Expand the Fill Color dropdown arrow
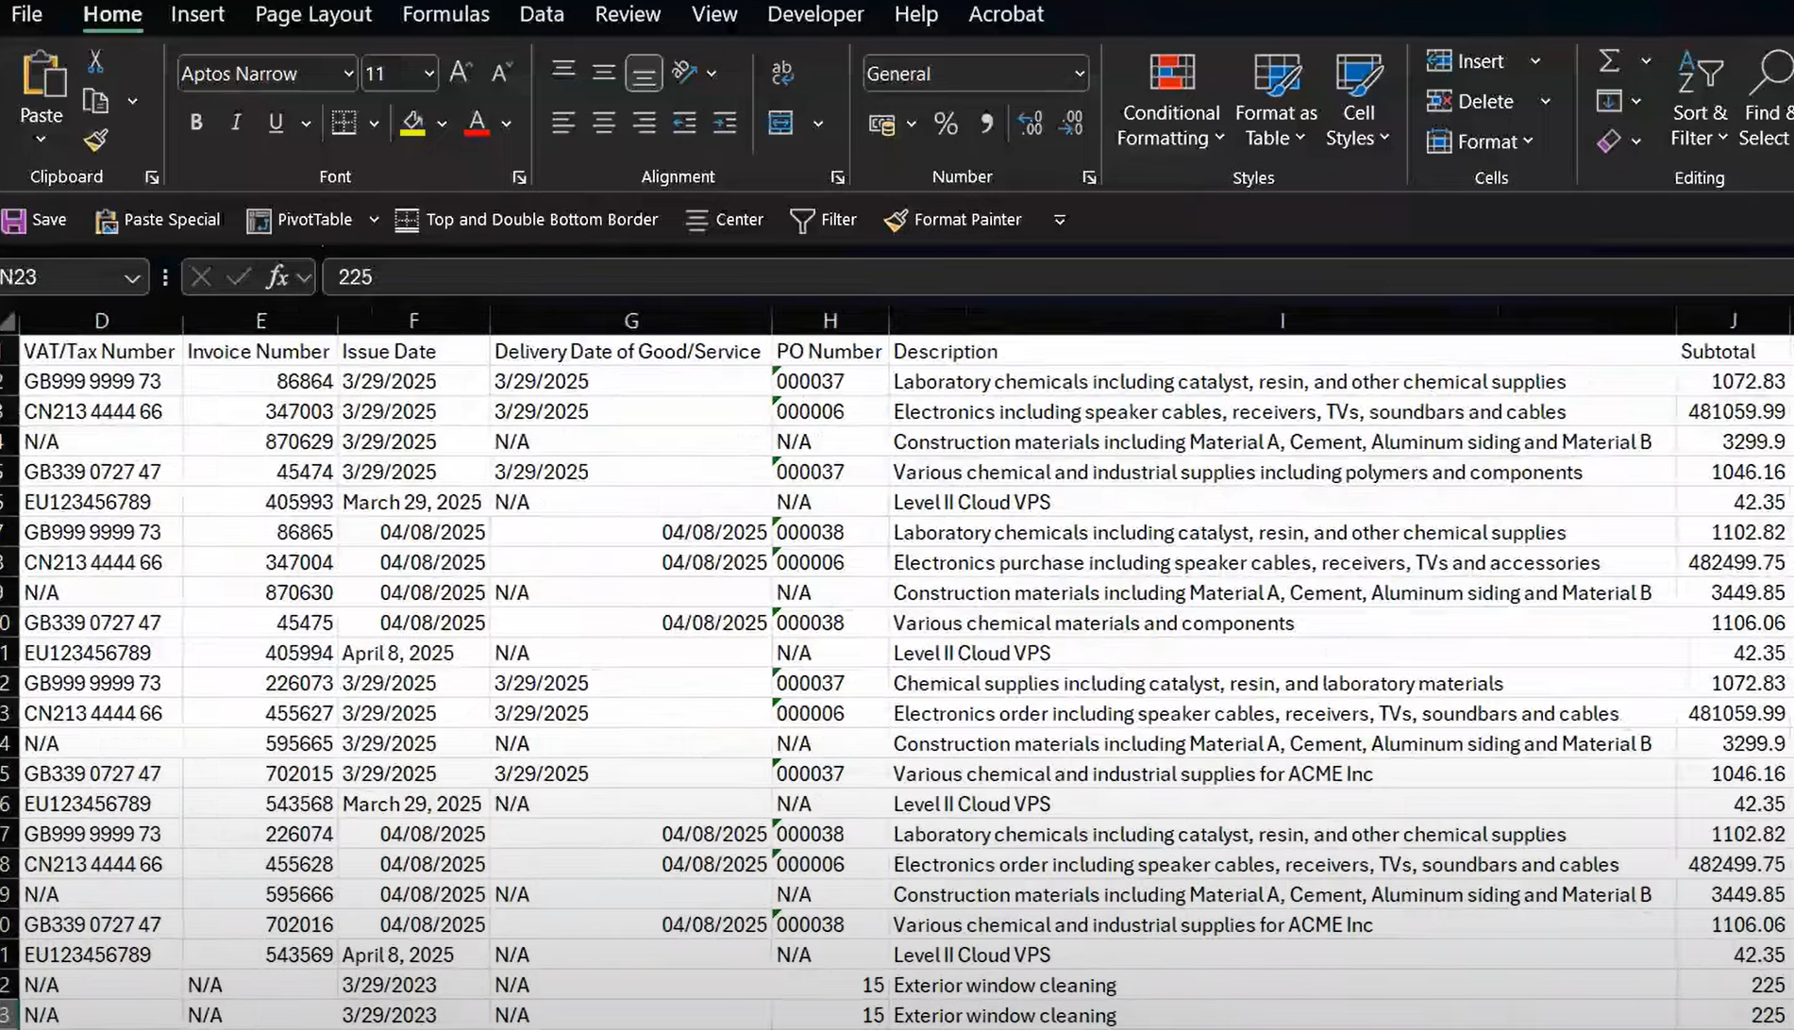 coord(440,124)
